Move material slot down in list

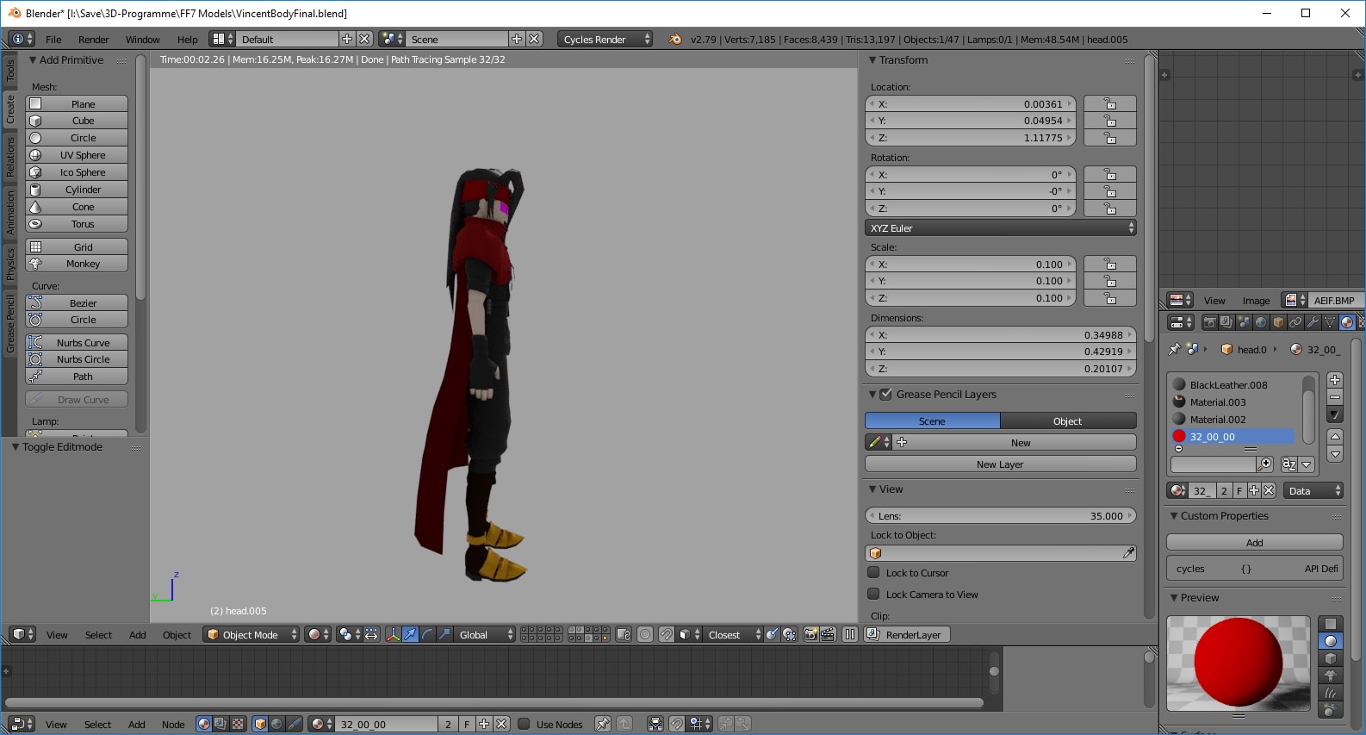[x=1335, y=454]
